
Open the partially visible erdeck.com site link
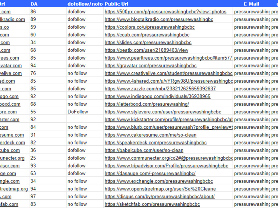13,143
